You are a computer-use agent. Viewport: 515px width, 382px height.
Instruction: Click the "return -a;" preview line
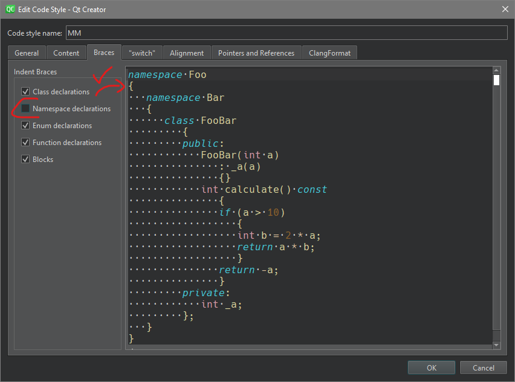[x=248, y=270]
